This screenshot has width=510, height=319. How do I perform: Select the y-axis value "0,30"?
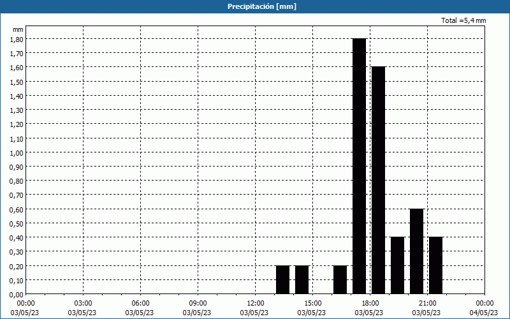pyautogui.click(x=17, y=252)
